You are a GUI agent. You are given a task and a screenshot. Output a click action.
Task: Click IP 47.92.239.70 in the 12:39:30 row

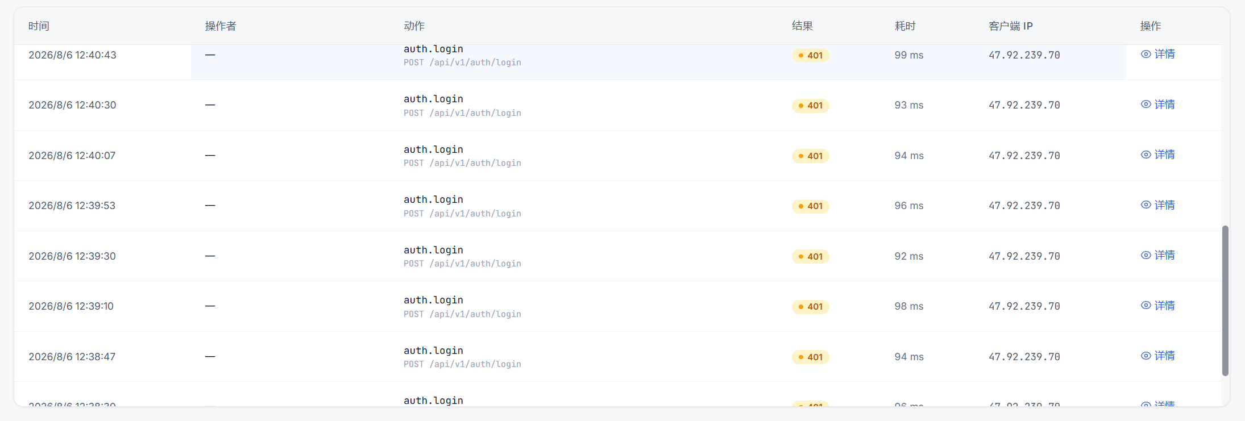point(1024,256)
